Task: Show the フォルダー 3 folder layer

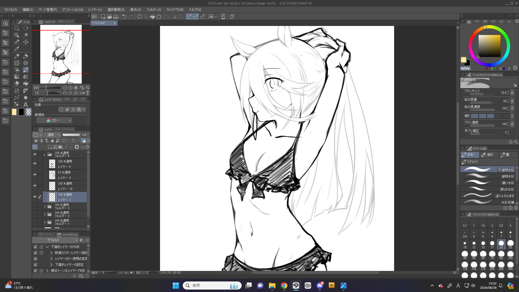Action: [35, 207]
